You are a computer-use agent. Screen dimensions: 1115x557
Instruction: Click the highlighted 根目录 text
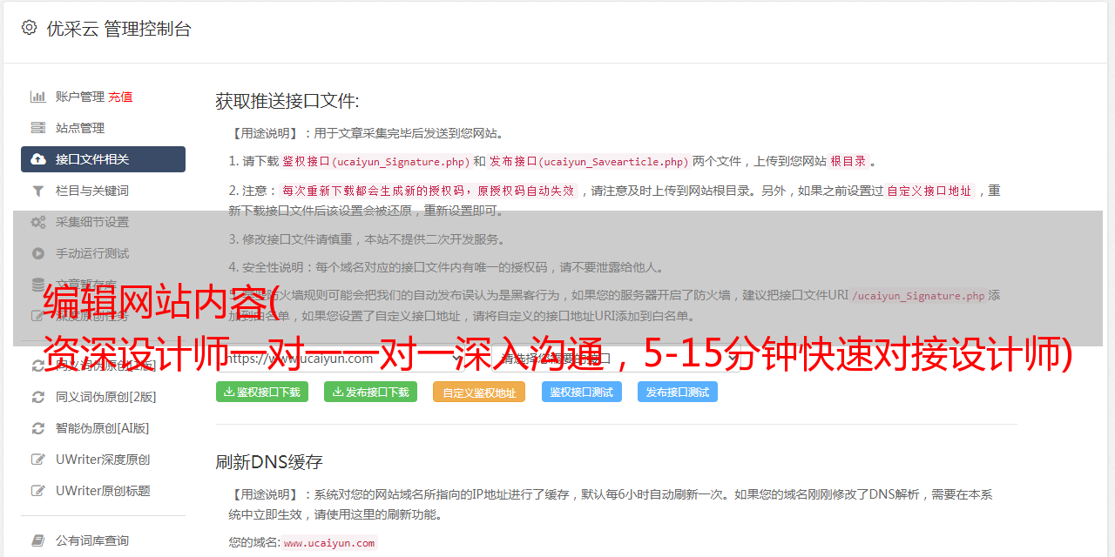click(848, 162)
